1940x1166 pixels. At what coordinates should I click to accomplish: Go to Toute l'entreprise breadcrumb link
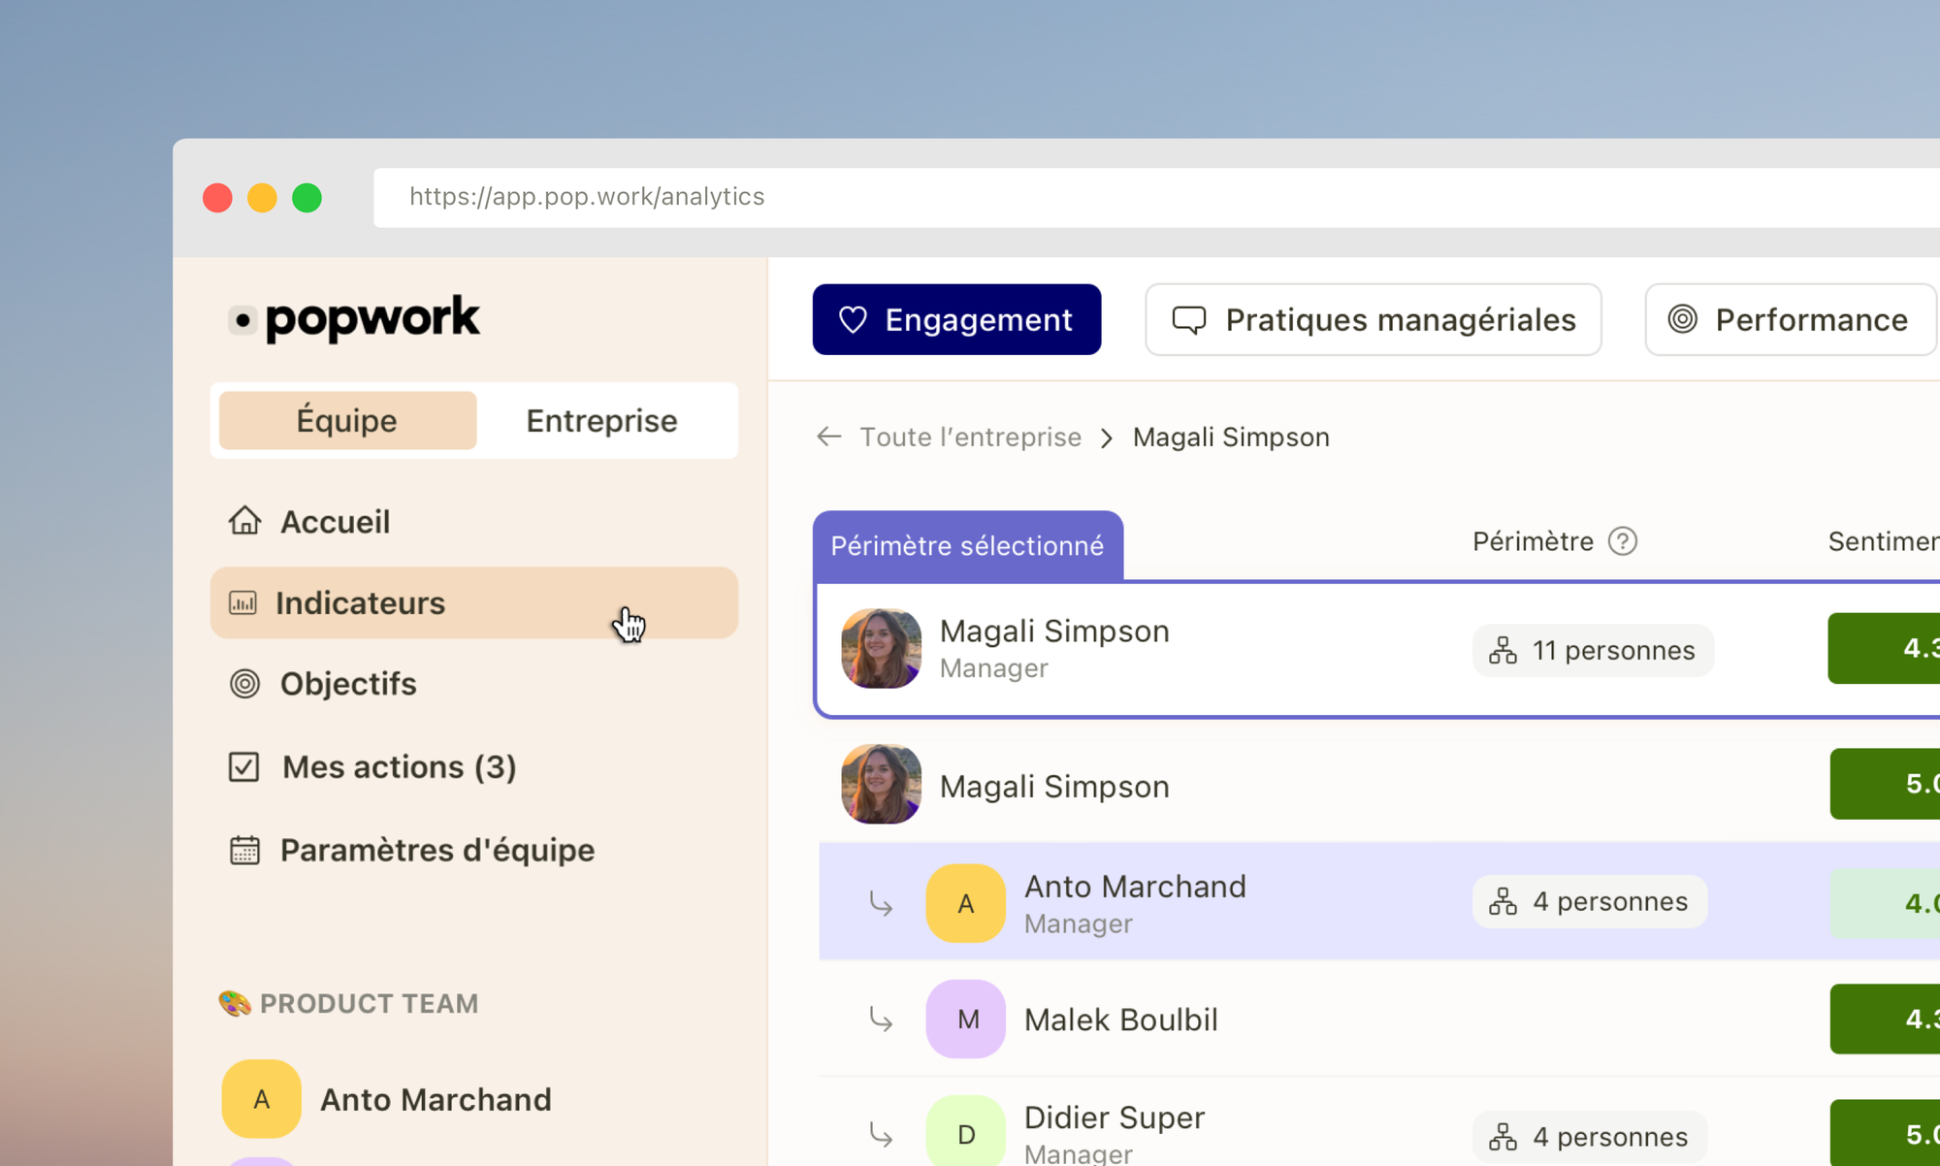click(x=970, y=437)
